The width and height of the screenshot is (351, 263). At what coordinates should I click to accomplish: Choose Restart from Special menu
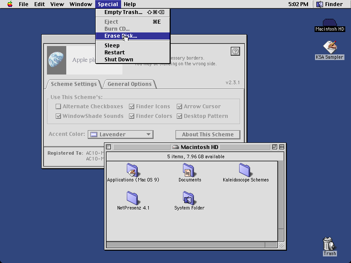pos(133,52)
